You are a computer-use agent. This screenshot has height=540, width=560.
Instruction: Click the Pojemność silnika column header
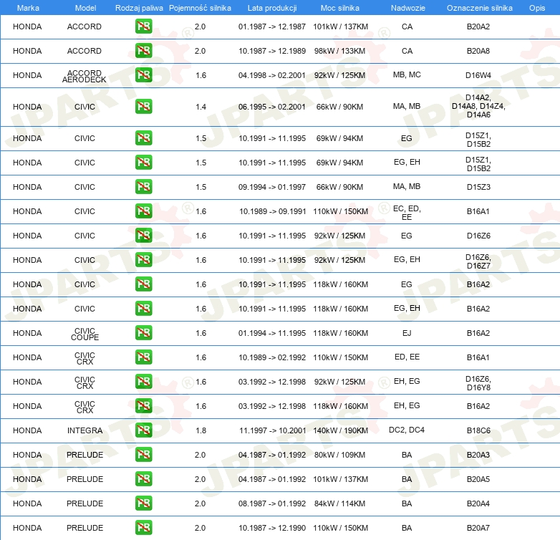[200, 8]
